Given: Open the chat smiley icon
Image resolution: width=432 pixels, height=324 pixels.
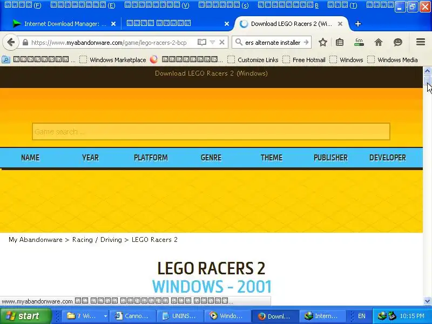Looking at the screenshot, I should [x=398, y=43].
